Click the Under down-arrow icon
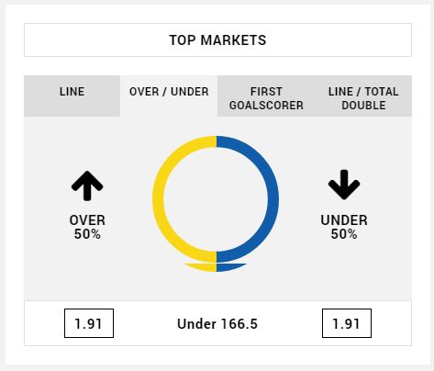Image resolution: width=434 pixels, height=371 pixels. point(344,185)
